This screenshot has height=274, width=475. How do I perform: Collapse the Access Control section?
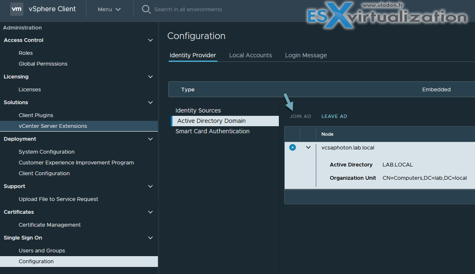(x=150, y=40)
